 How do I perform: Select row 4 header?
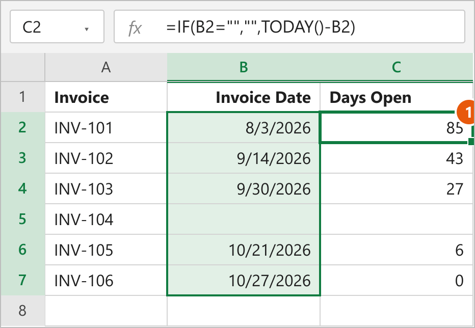click(x=23, y=188)
